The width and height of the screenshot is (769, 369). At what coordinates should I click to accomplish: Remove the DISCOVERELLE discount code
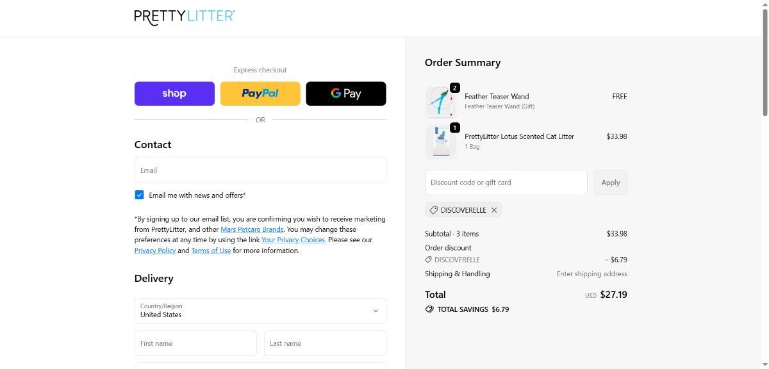coord(494,210)
